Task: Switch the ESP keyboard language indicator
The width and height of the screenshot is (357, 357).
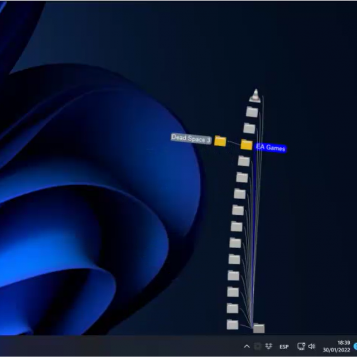Action: [284, 346]
